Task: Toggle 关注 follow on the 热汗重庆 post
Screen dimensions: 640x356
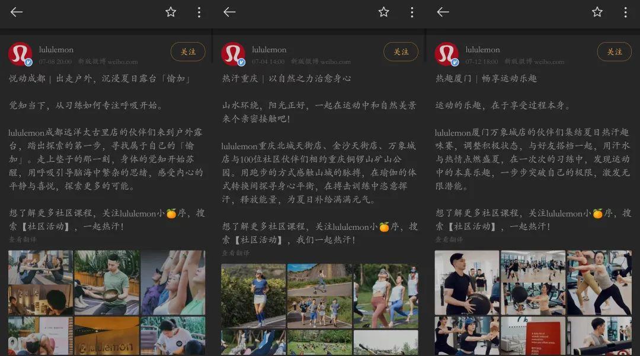Action: tap(401, 52)
